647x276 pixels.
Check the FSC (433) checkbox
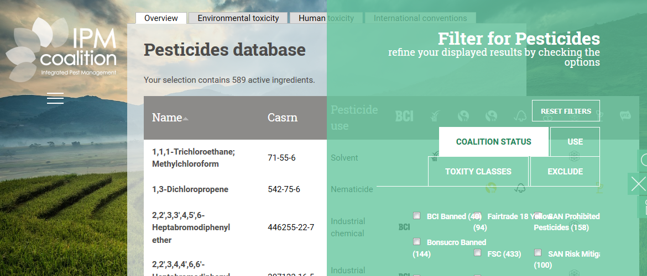pos(477,252)
